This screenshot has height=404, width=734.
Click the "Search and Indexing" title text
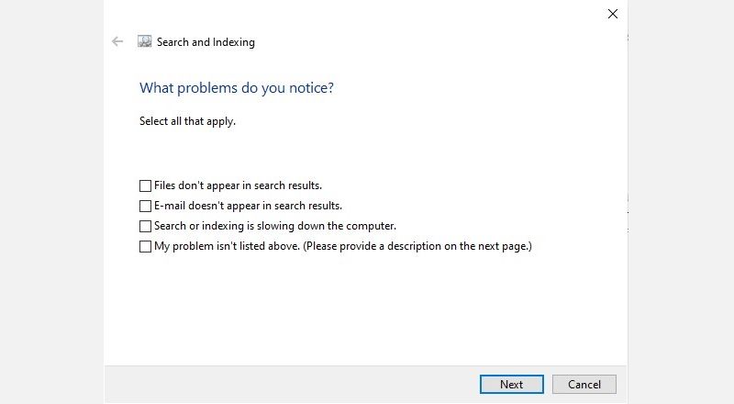[206, 41]
